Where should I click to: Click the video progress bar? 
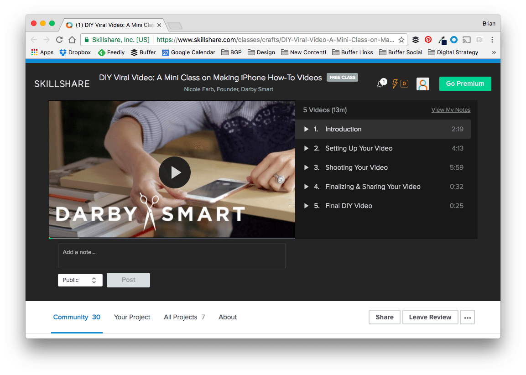point(172,237)
